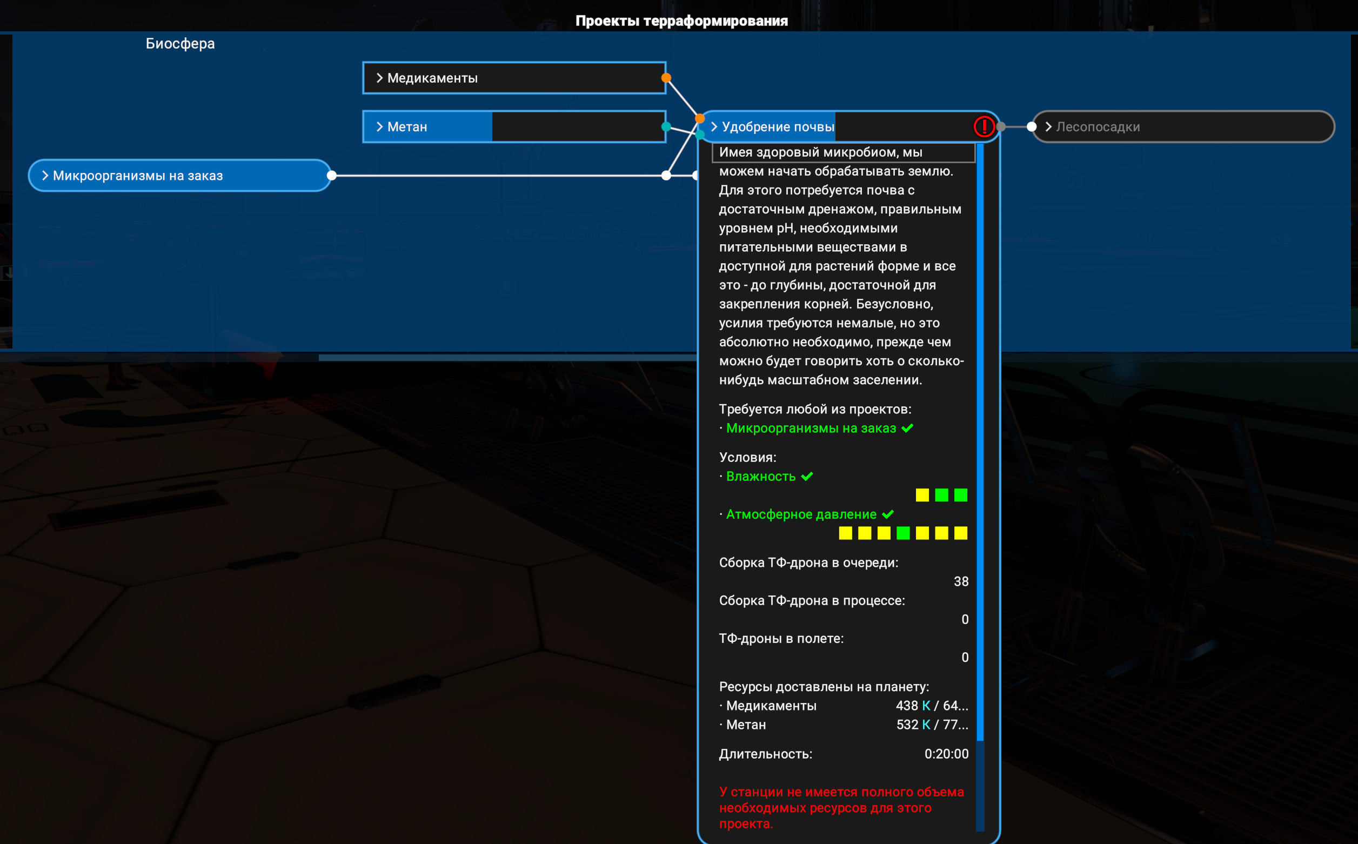Click the green Микроорганизмы на заказ requirement link
1358x844 pixels.
pyautogui.click(x=811, y=428)
